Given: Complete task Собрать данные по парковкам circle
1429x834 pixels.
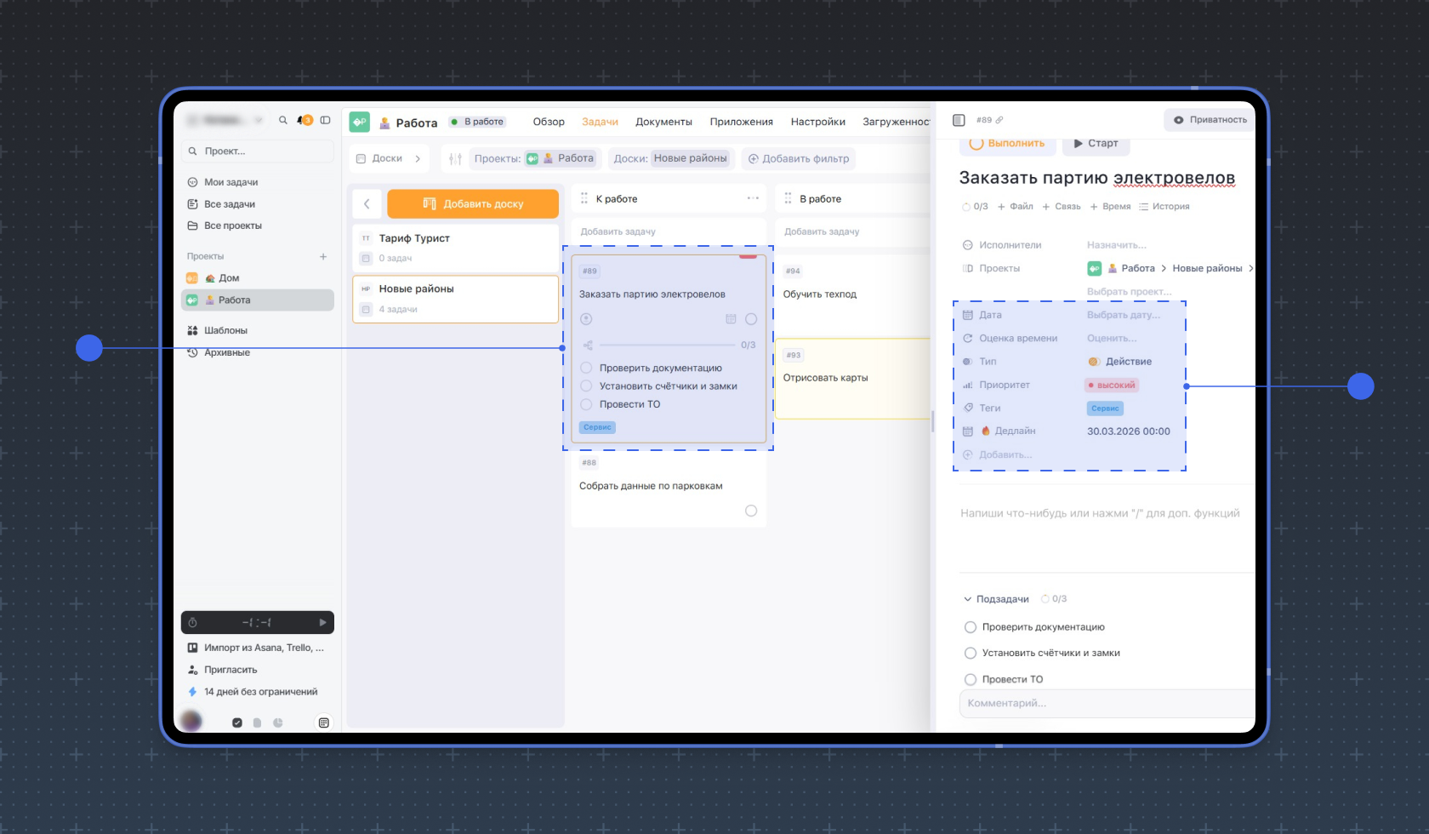Looking at the screenshot, I should click(751, 511).
